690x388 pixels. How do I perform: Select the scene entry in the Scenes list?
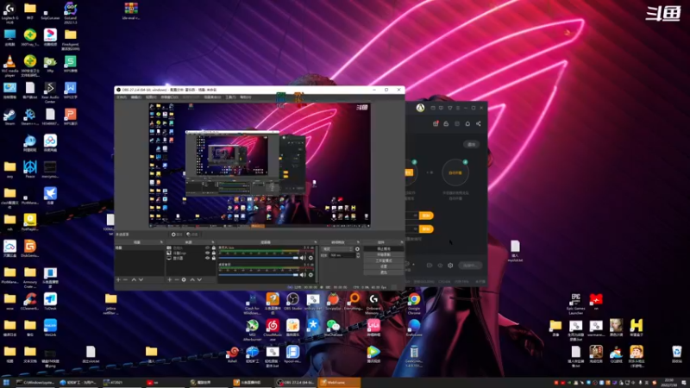coord(139,248)
